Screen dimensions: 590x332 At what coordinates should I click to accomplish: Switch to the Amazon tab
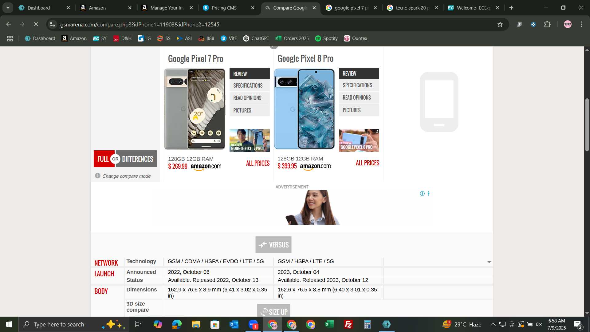[106, 8]
